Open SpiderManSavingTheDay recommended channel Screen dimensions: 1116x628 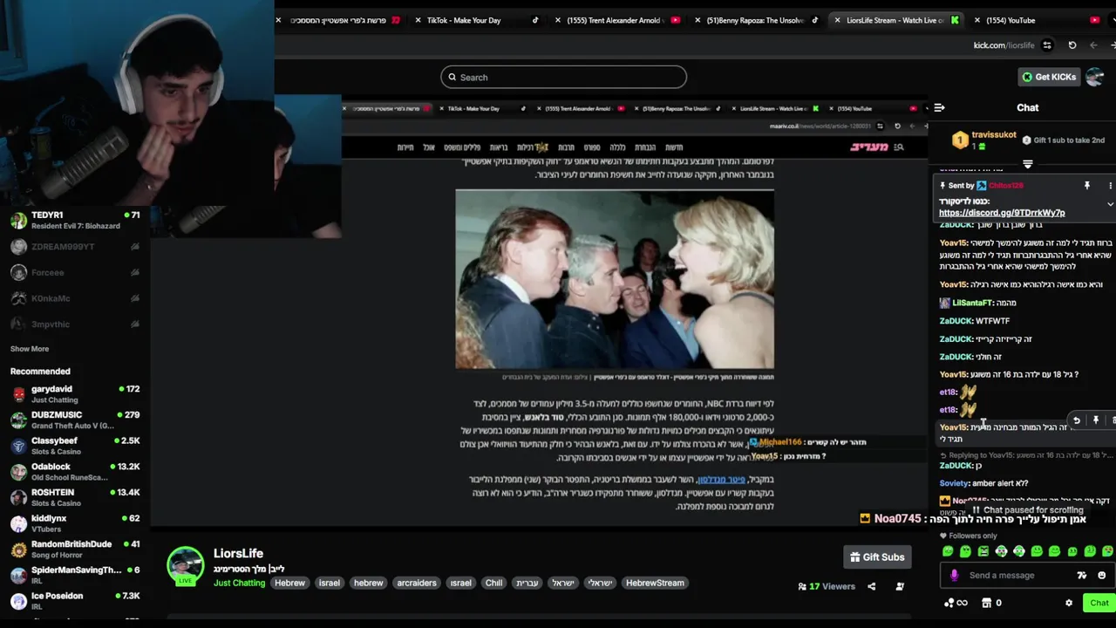coord(75,576)
